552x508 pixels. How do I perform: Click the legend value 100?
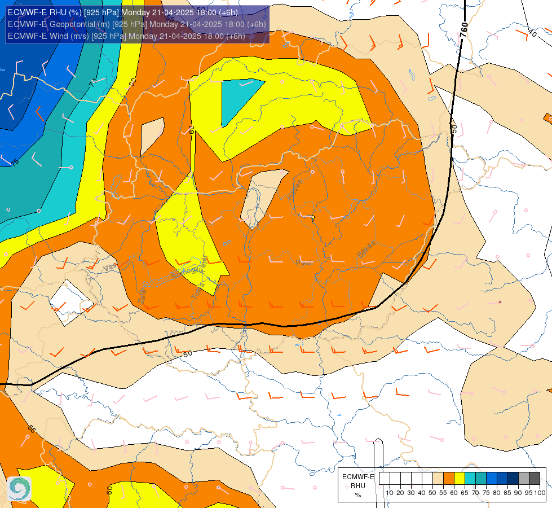(x=540, y=493)
